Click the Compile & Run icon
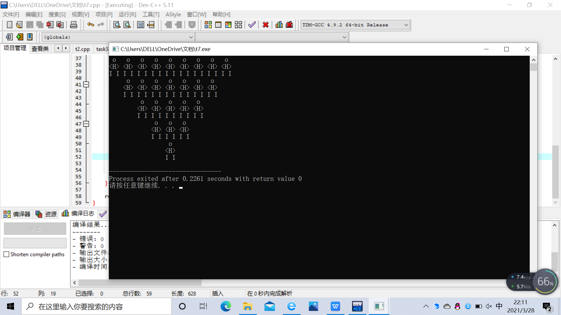 coord(228,25)
